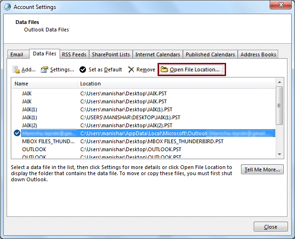Switch to the Published Calendars tab

210,54
